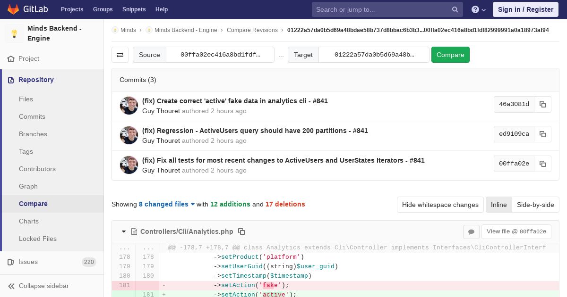The width and height of the screenshot is (567, 297).
Task: Expand the 8 changed files dropdown
Action: (x=167, y=204)
